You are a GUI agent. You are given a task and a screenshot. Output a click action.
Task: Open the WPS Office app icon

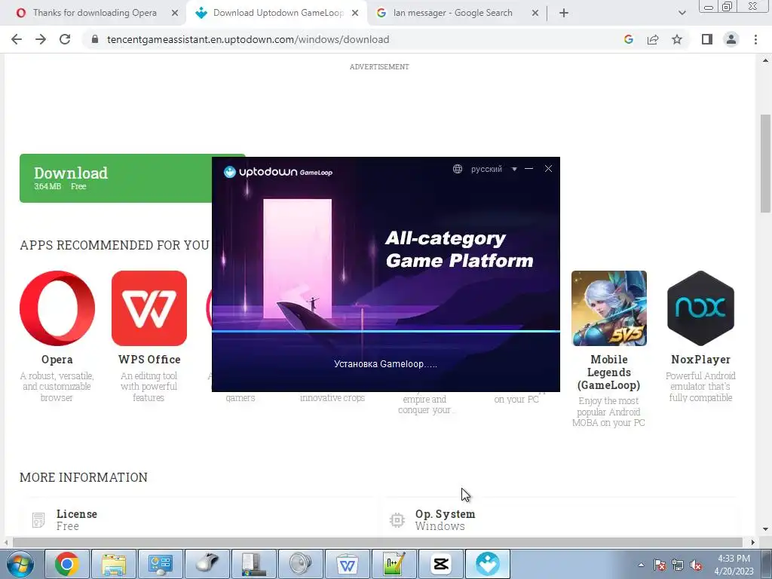149,308
